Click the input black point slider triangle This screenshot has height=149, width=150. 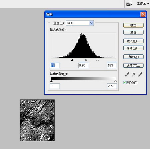pyautogui.click(x=72, y=60)
